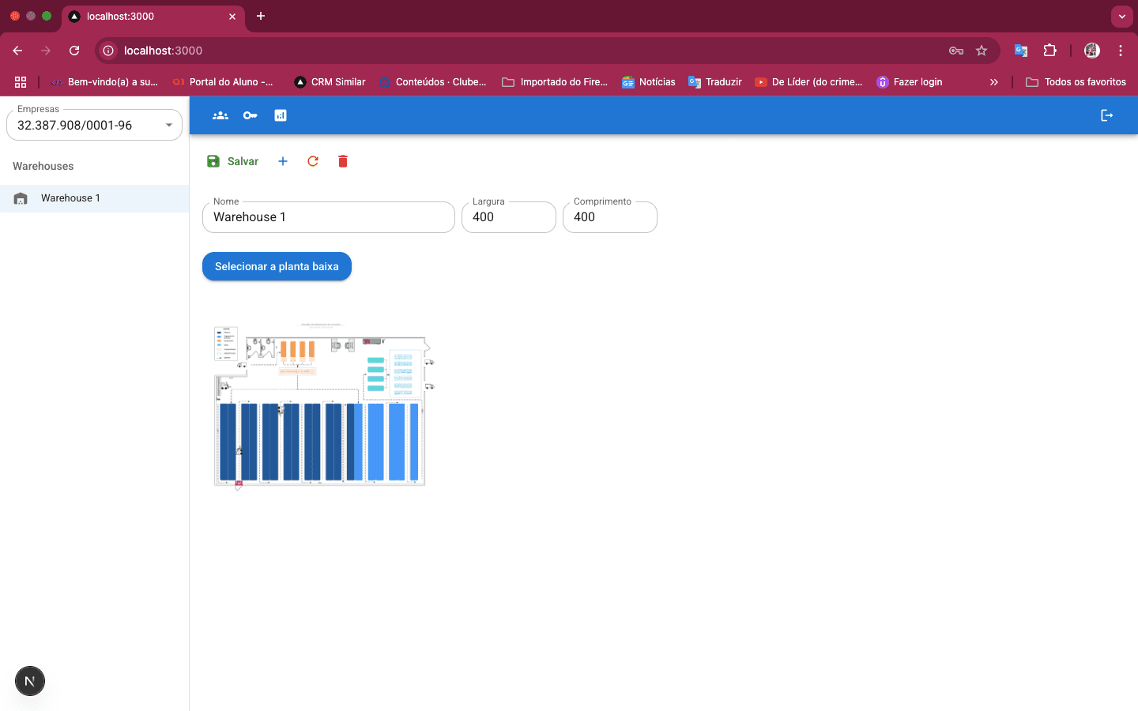Open the CRM Similar bookmark
The image size is (1138, 711).
pyautogui.click(x=330, y=82)
